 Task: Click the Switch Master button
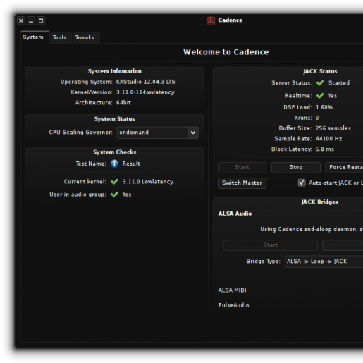point(242,183)
